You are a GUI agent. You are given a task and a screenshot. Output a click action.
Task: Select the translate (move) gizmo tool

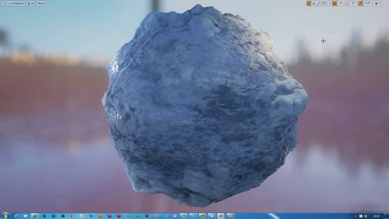309,3
